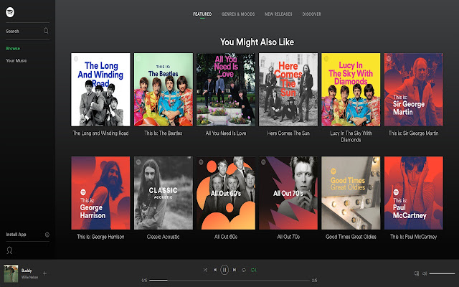Select Browse in the sidebar
This screenshot has width=459, height=287.
click(x=13, y=49)
